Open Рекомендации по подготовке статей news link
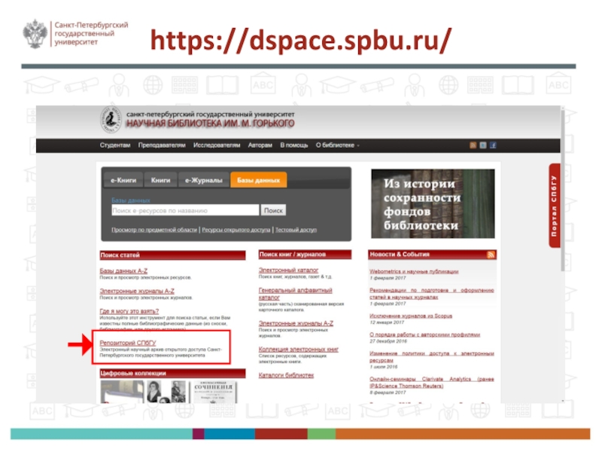Viewport: 602px width, 452px height. [x=431, y=294]
